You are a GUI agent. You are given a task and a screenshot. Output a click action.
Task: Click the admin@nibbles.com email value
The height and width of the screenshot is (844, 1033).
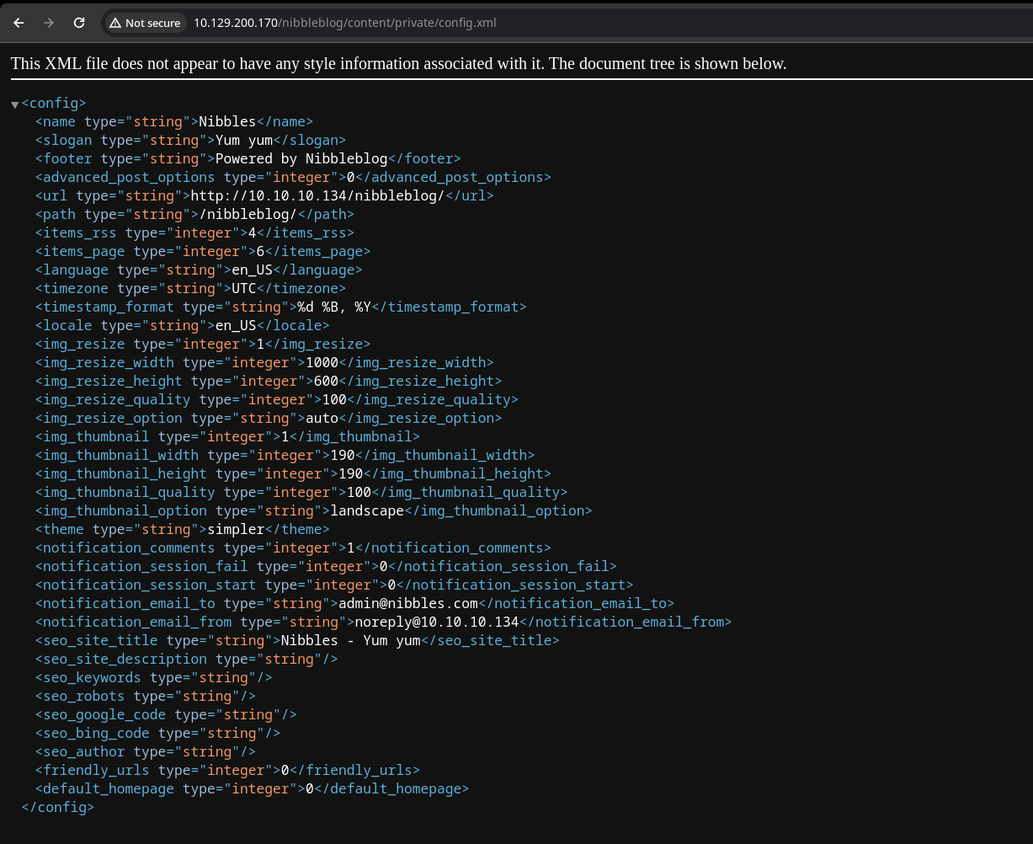[407, 603]
